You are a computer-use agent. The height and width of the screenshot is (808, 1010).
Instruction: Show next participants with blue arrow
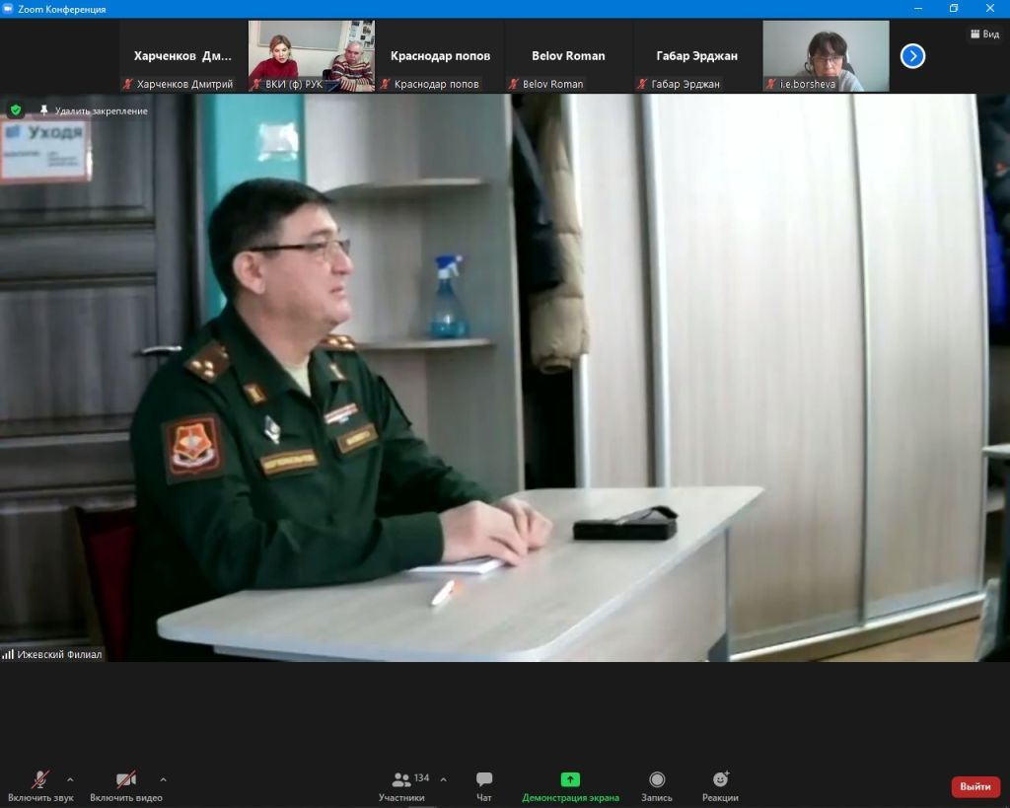click(x=912, y=56)
